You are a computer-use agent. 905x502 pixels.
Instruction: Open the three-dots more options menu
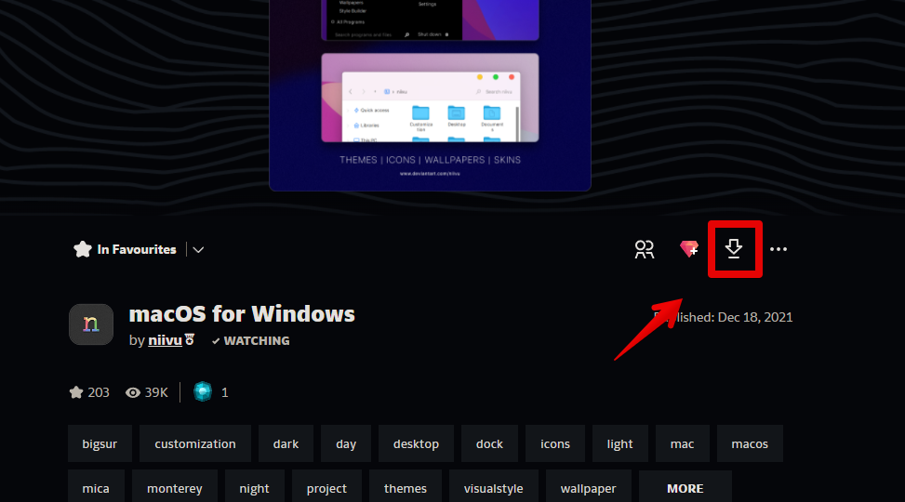779,249
